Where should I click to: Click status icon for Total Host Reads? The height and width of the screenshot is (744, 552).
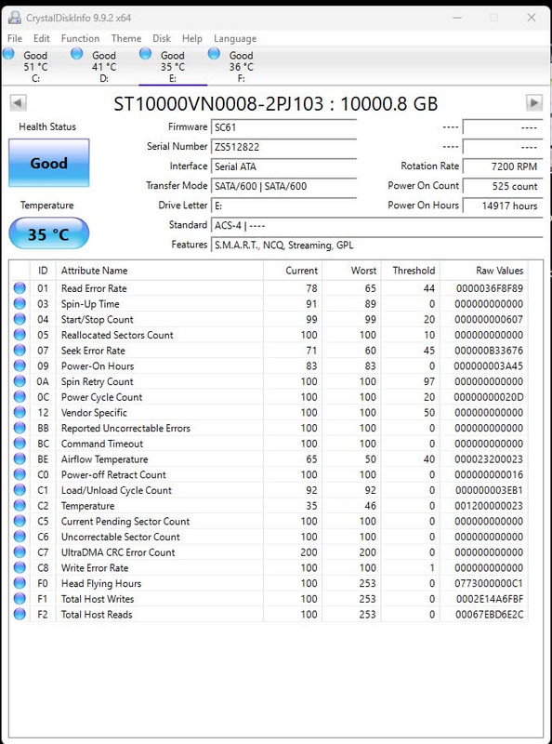[20, 614]
